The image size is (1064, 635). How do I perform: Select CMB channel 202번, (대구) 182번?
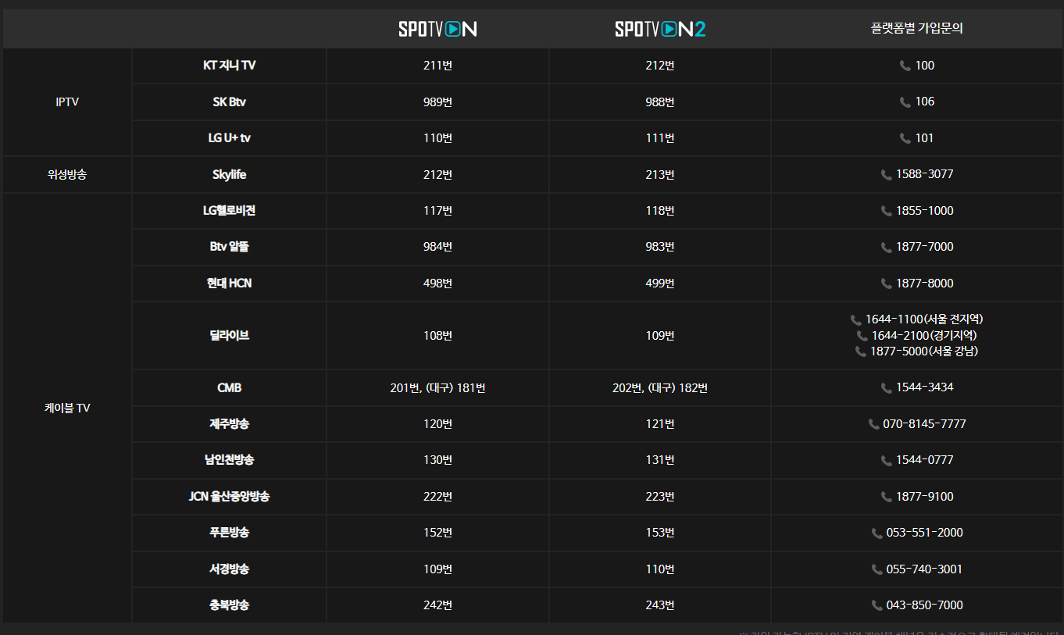660,387
